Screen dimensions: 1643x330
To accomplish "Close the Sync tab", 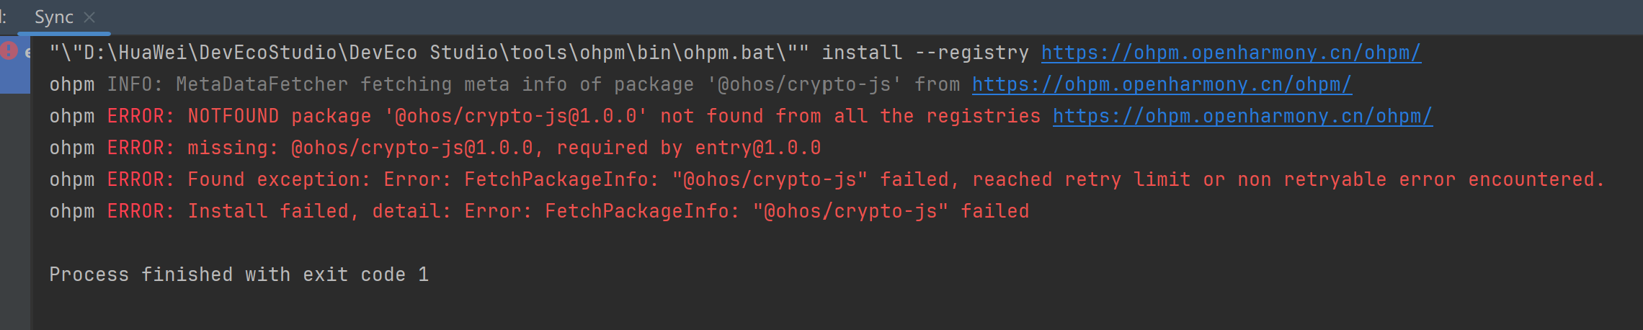I will [89, 17].
